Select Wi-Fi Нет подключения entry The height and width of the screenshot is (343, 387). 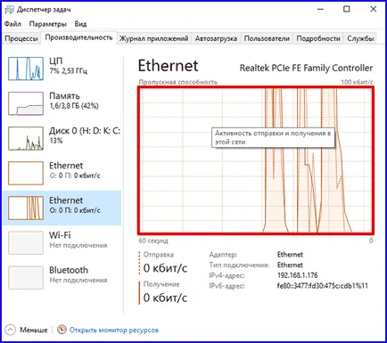pos(62,243)
